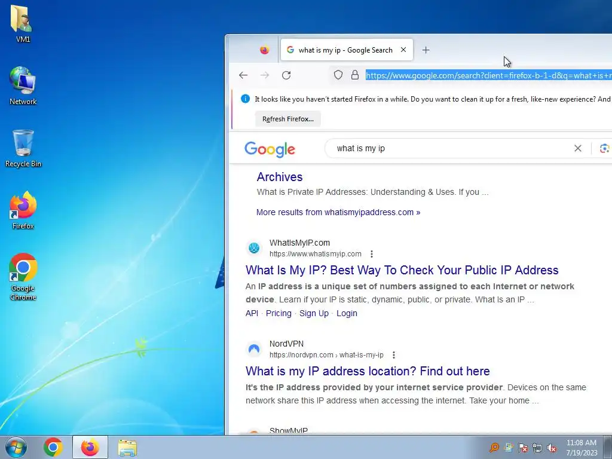This screenshot has height=459, width=612.
Task: Click the magnifier tray icon
Action: point(494,447)
